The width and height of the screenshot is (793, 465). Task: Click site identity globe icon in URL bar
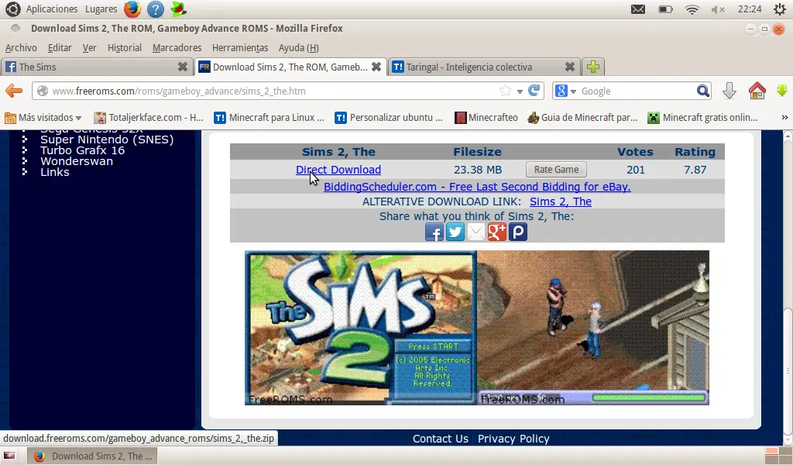click(x=43, y=91)
